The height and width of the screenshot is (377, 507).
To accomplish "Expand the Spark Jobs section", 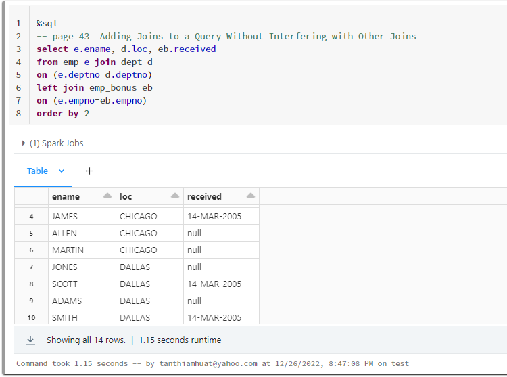I will (x=24, y=143).
